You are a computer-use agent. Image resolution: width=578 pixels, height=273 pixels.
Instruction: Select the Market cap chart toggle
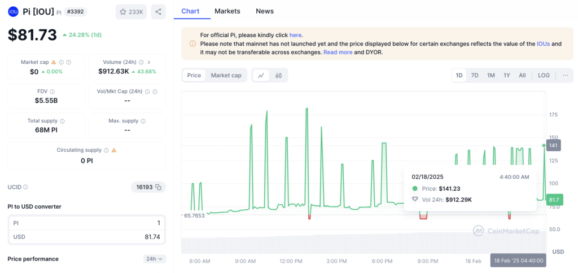click(x=226, y=76)
